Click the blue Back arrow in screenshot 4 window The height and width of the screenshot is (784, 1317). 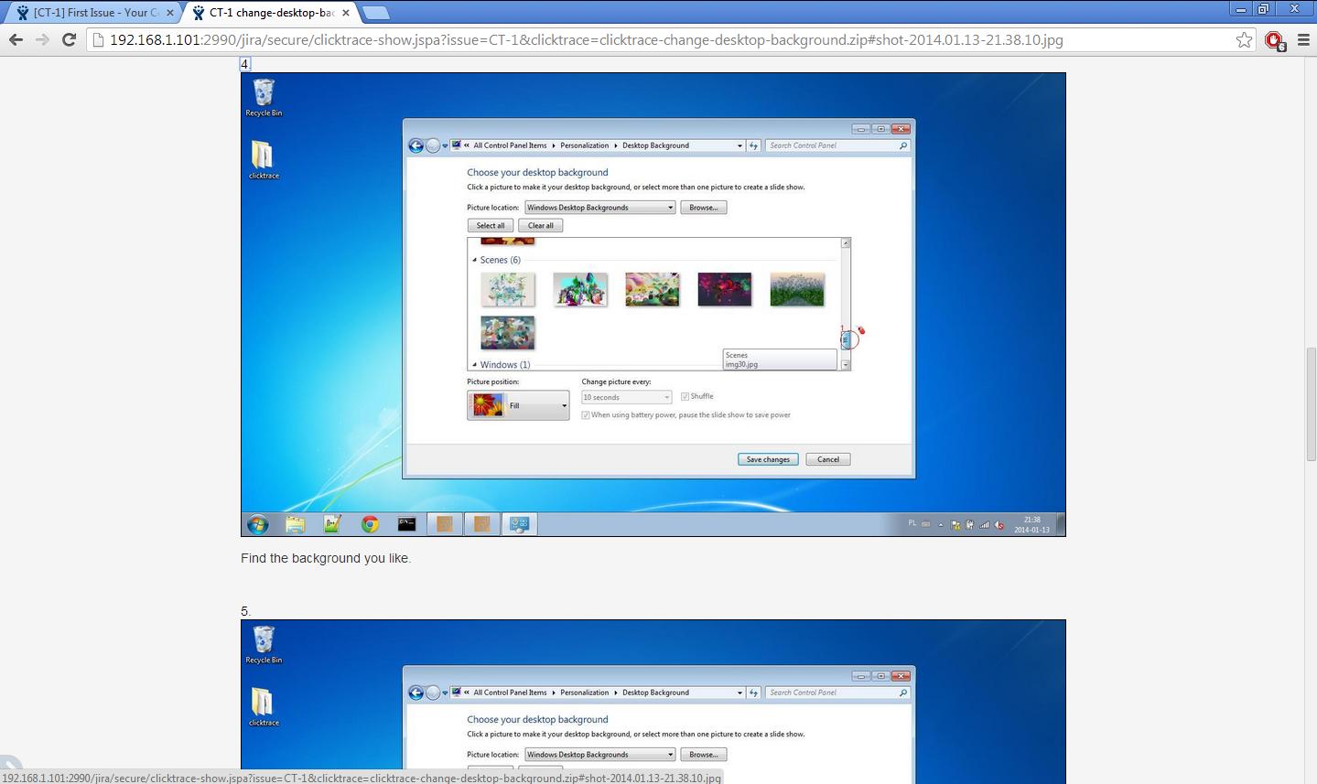pyautogui.click(x=416, y=145)
